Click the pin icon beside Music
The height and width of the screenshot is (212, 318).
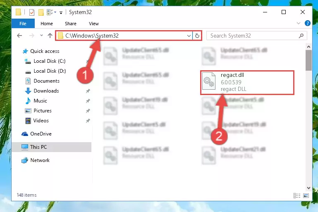[88, 101]
